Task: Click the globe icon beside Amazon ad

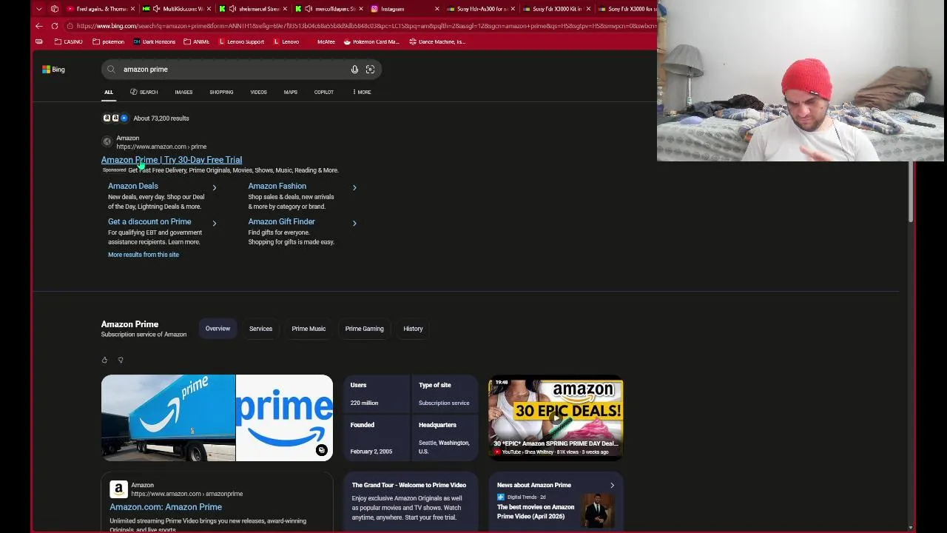Action: 107,141
